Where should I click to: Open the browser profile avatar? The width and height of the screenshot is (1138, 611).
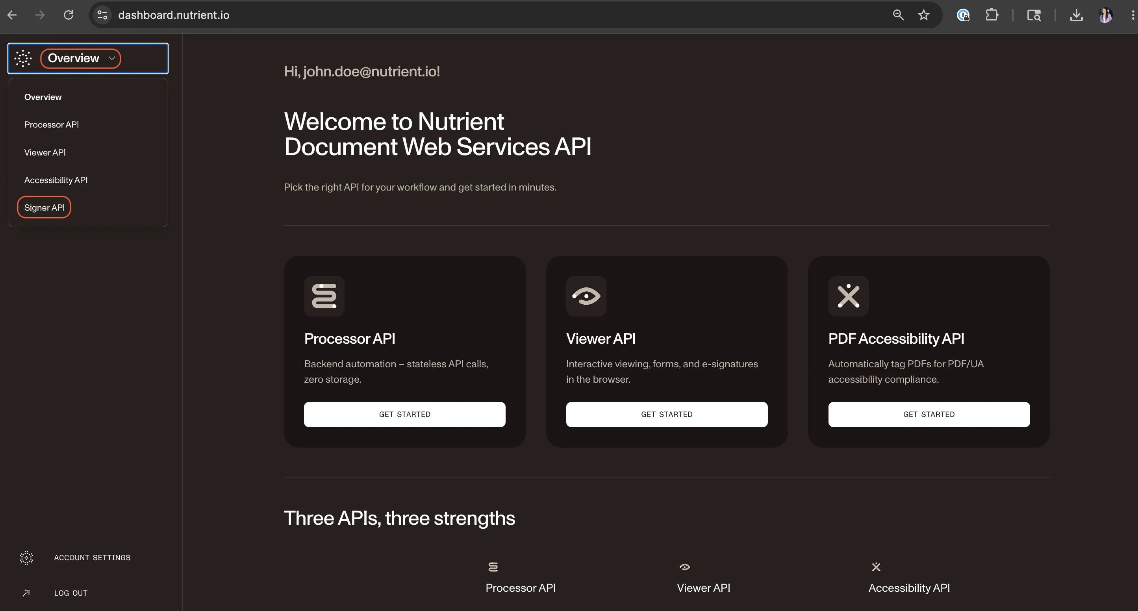pyautogui.click(x=1105, y=15)
